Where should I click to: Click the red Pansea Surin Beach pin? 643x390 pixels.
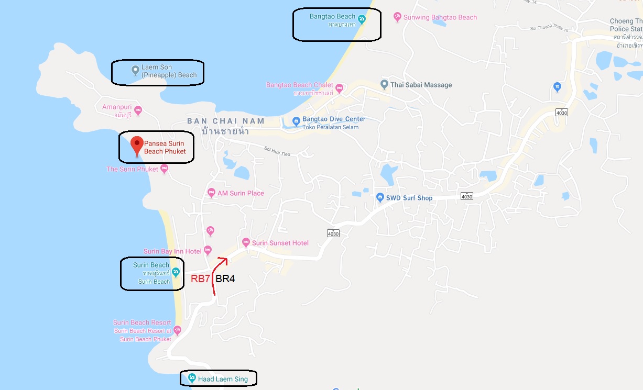(137, 146)
